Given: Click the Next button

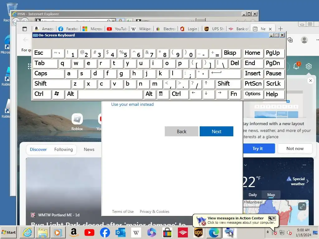Looking at the screenshot, I should 217,132.
